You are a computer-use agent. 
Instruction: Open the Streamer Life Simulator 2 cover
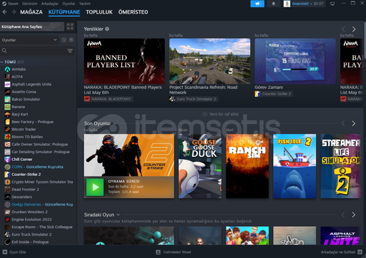341,166
